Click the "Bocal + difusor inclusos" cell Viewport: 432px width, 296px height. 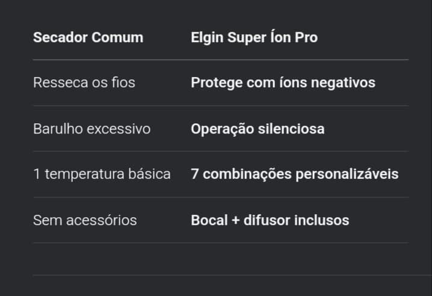click(x=270, y=220)
